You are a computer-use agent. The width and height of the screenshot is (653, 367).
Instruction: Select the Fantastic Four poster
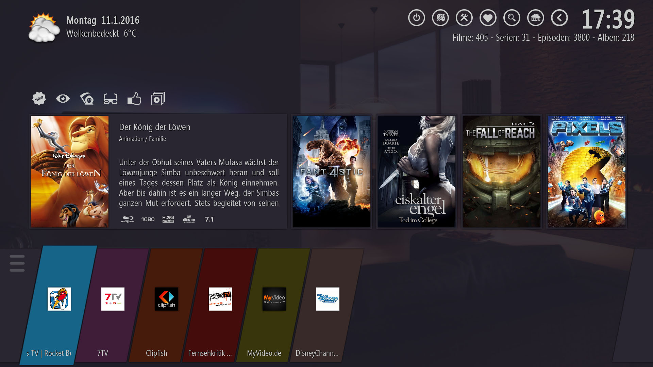pyautogui.click(x=332, y=172)
